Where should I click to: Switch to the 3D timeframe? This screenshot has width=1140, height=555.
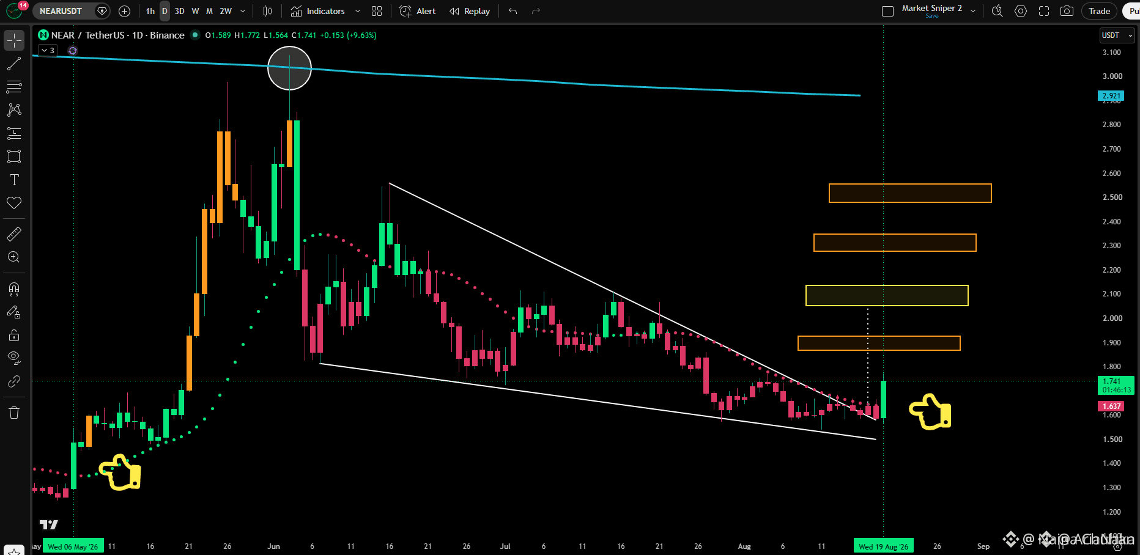point(180,11)
